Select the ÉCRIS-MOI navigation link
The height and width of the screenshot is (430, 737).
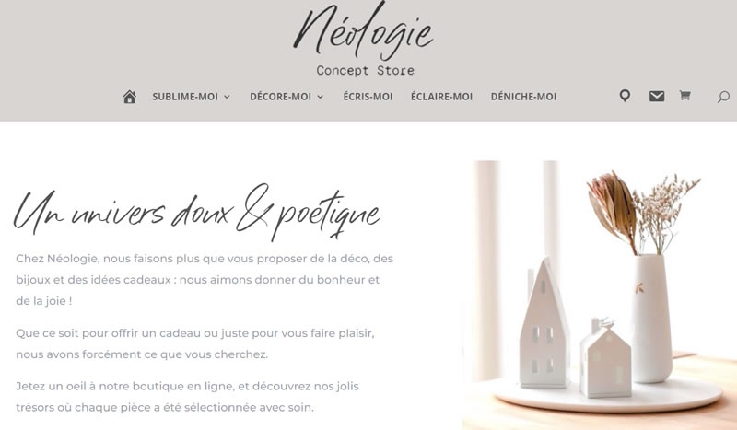click(368, 97)
